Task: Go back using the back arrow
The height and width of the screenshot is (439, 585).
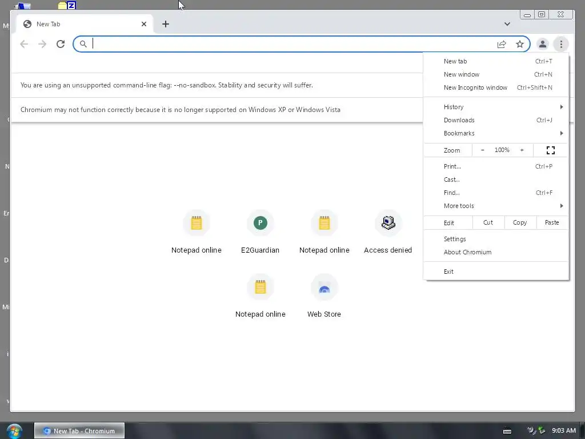Action: (24, 44)
